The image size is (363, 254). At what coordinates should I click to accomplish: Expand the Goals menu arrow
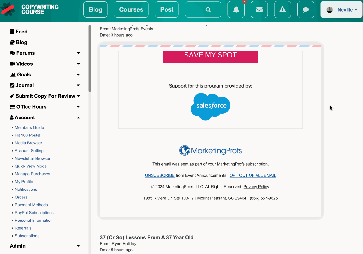click(x=78, y=75)
